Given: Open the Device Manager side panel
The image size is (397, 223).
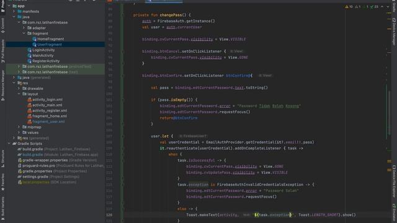Looking at the screenshot, I should (394, 32).
